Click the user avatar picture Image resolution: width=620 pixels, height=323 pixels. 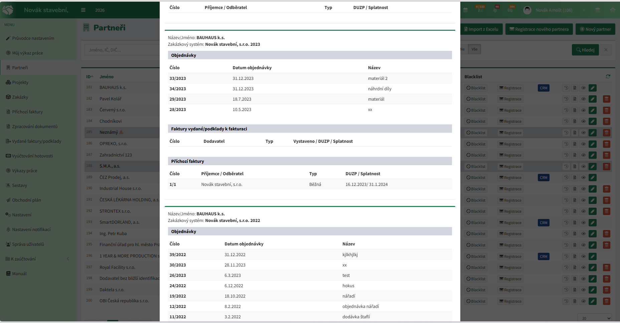(527, 10)
